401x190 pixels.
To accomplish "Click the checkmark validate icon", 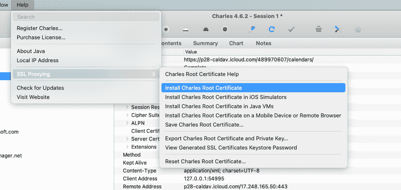I will coord(291,29).
